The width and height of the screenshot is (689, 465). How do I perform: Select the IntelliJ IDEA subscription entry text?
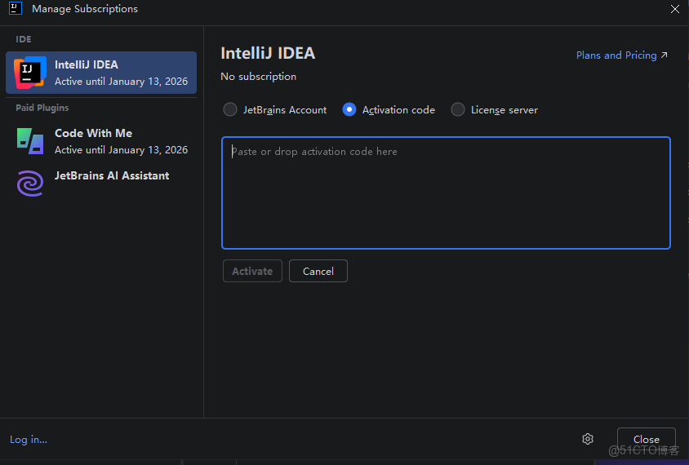(x=87, y=64)
